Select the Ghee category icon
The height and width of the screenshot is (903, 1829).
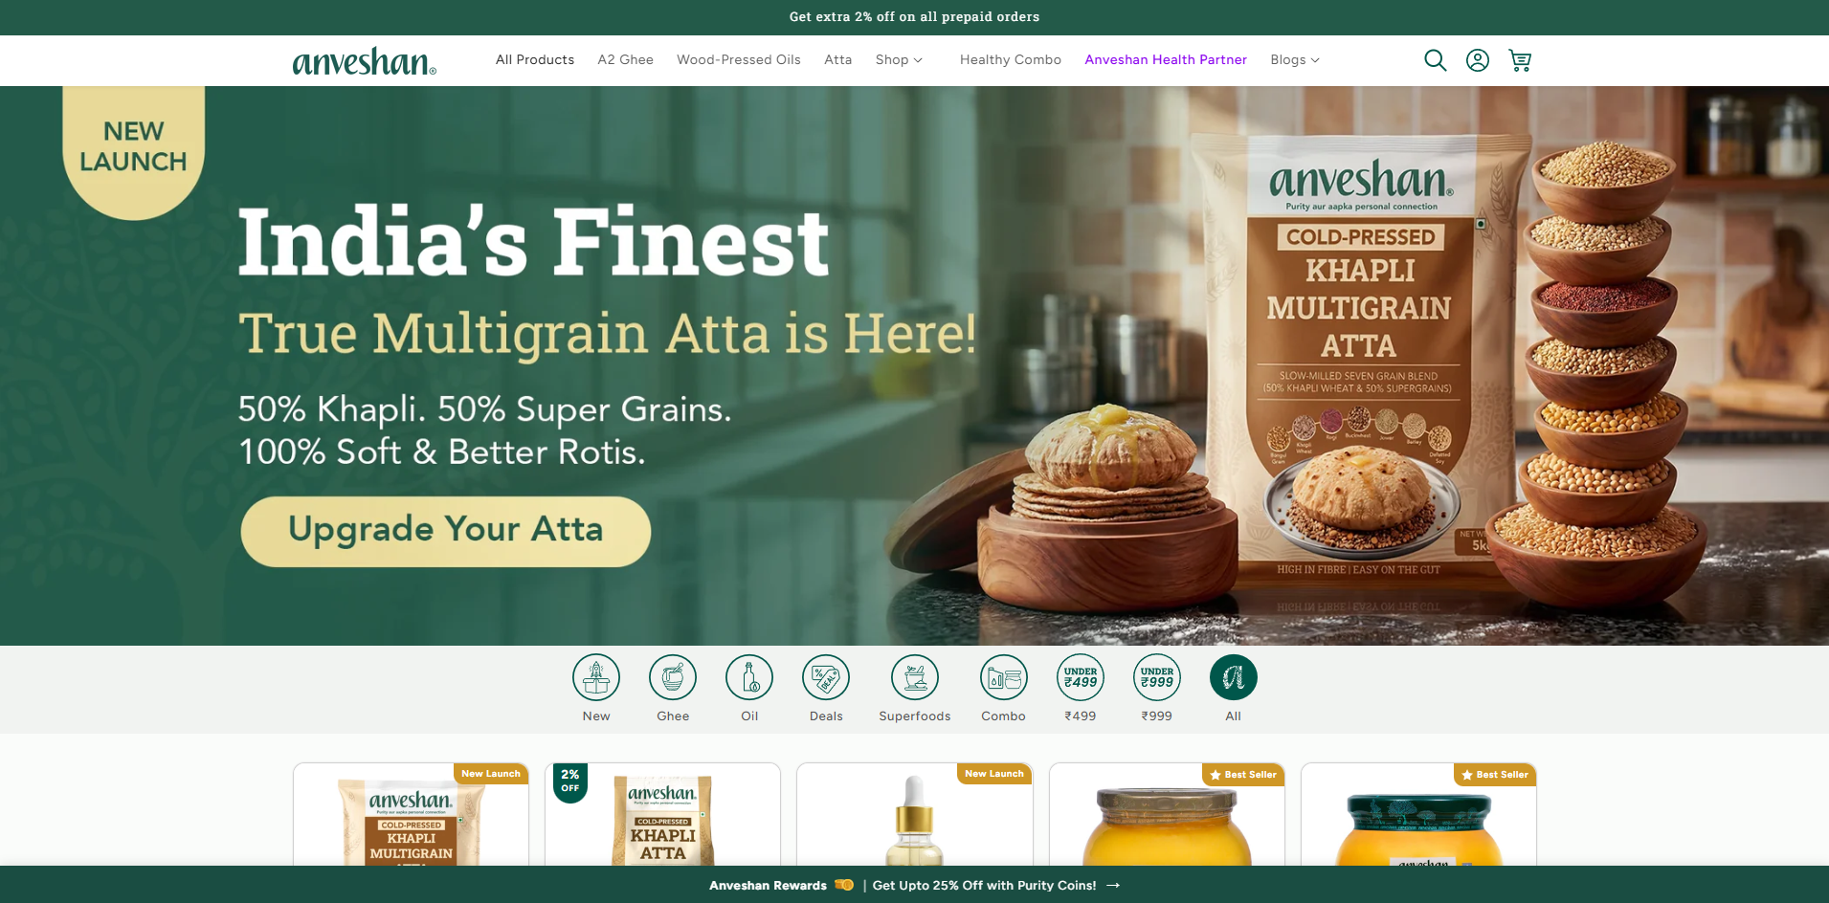pos(673,678)
